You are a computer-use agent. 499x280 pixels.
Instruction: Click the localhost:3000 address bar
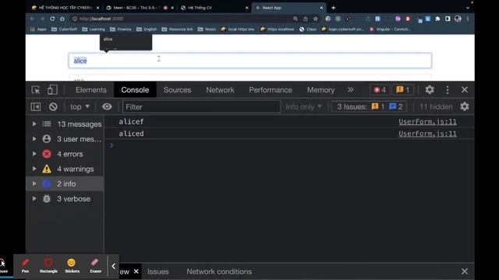[182, 19]
